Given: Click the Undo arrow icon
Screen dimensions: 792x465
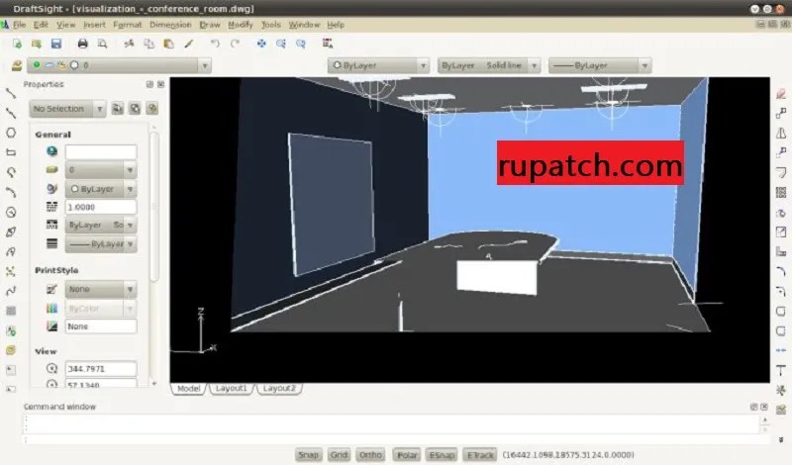Looking at the screenshot, I should click(x=215, y=44).
